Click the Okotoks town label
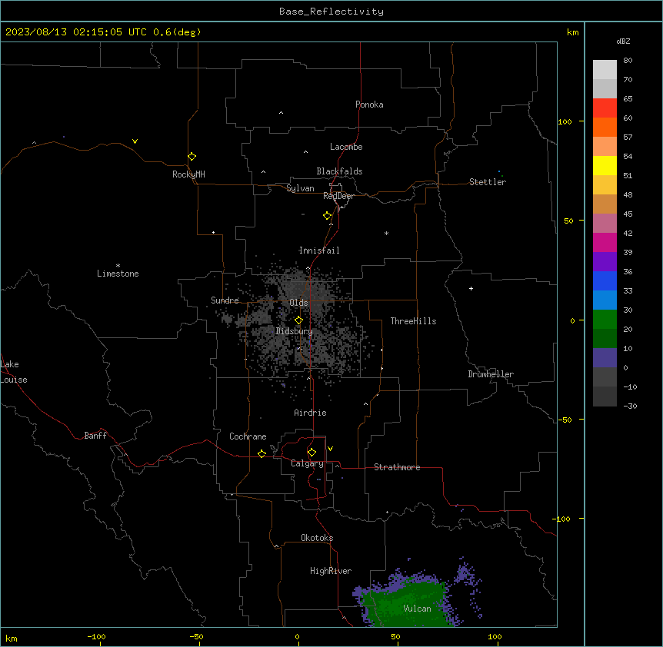This screenshot has width=663, height=647. coord(317,538)
